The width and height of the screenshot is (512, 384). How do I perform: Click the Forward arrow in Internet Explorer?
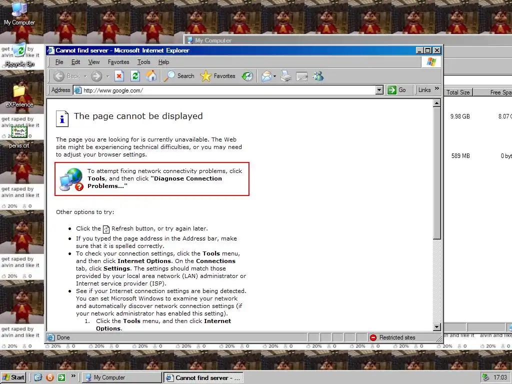tap(96, 76)
